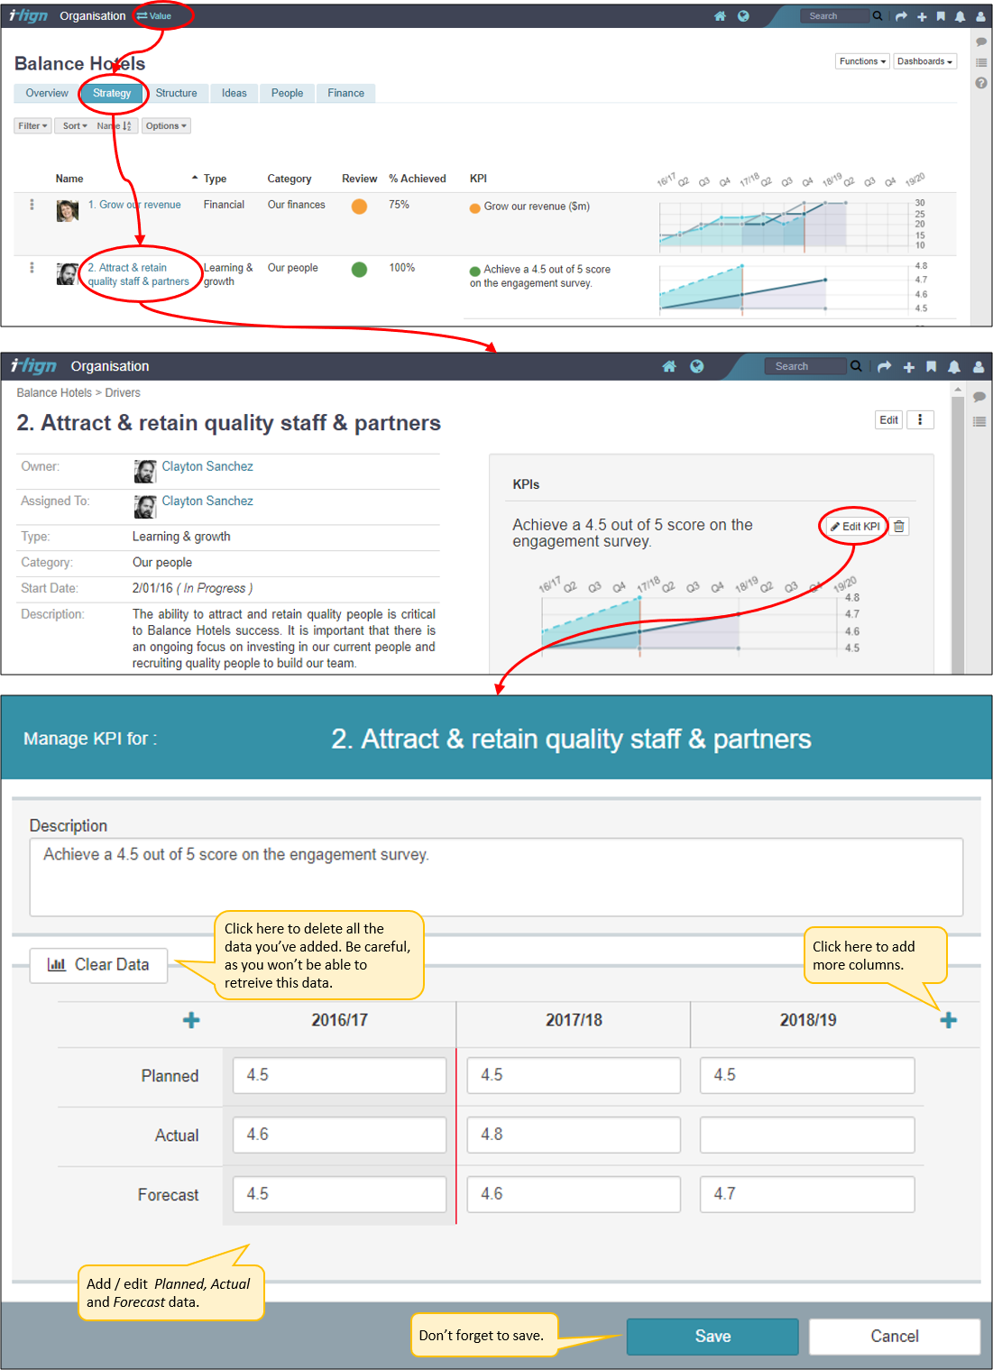Screen dimensions: 993x1370
Task: Expand the Filter dropdown
Action: click(32, 126)
